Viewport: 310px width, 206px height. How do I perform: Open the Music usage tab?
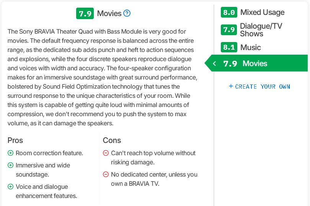250,47
